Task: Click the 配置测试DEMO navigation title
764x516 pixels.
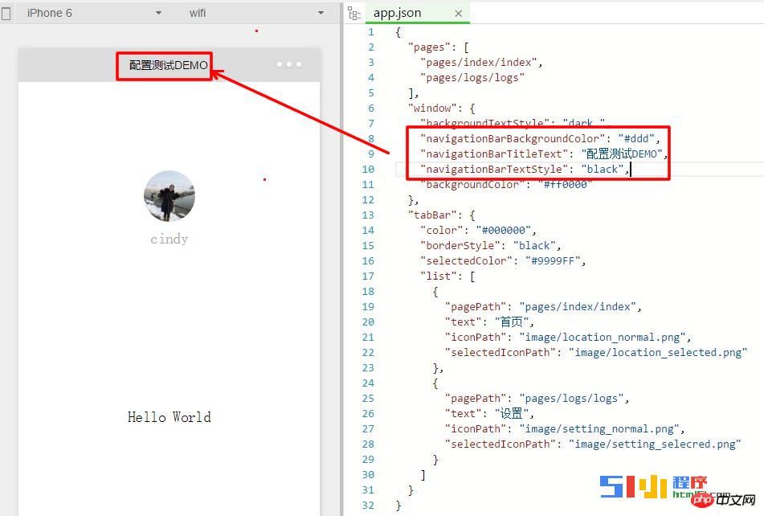Action: click(168, 65)
